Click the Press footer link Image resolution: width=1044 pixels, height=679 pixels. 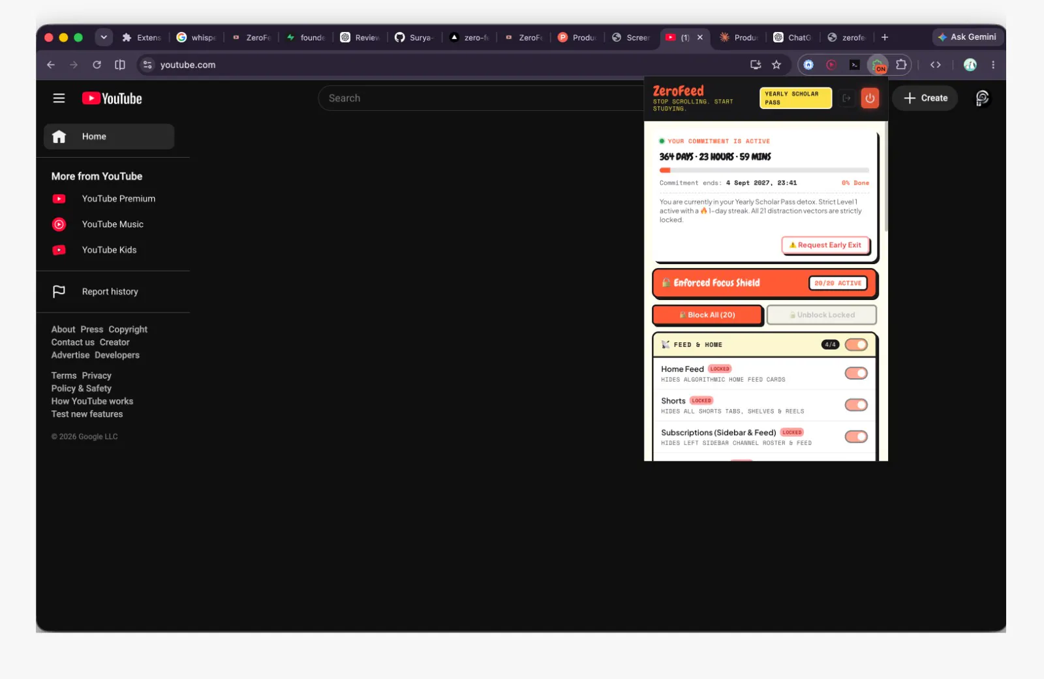(92, 329)
